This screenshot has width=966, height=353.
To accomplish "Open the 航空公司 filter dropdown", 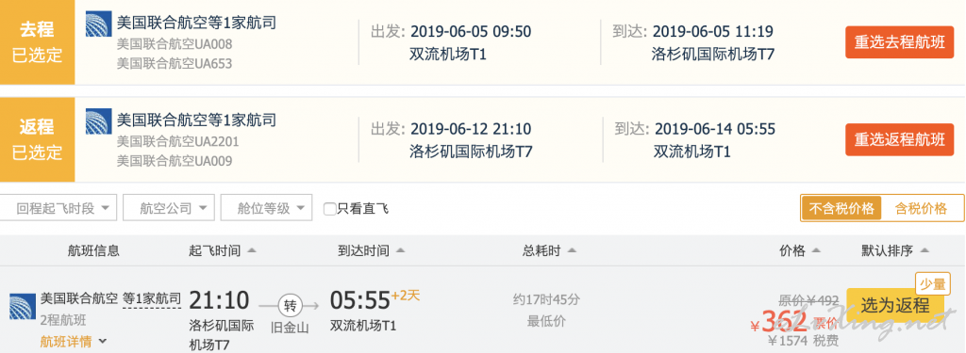I will pos(169,208).
